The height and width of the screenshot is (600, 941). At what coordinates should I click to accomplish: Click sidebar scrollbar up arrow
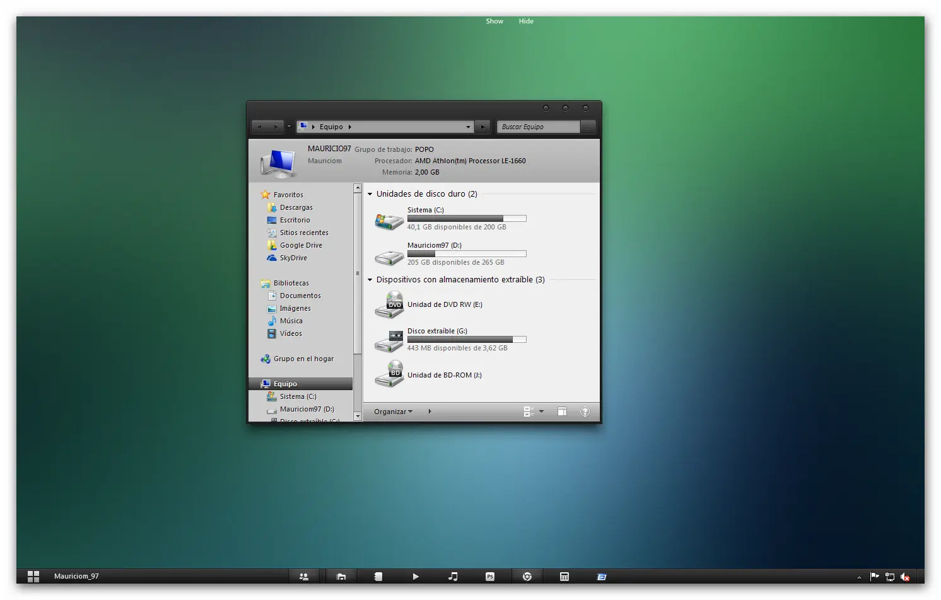[358, 188]
